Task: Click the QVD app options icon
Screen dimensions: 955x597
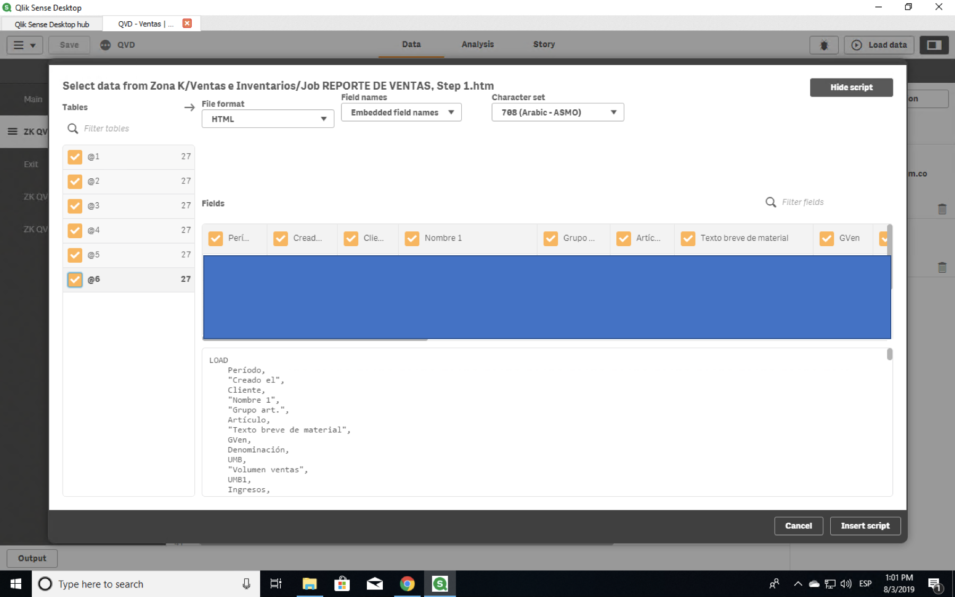Action: point(105,45)
